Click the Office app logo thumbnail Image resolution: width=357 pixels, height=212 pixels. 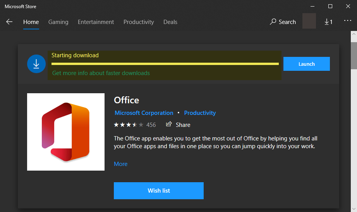pyautogui.click(x=66, y=132)
